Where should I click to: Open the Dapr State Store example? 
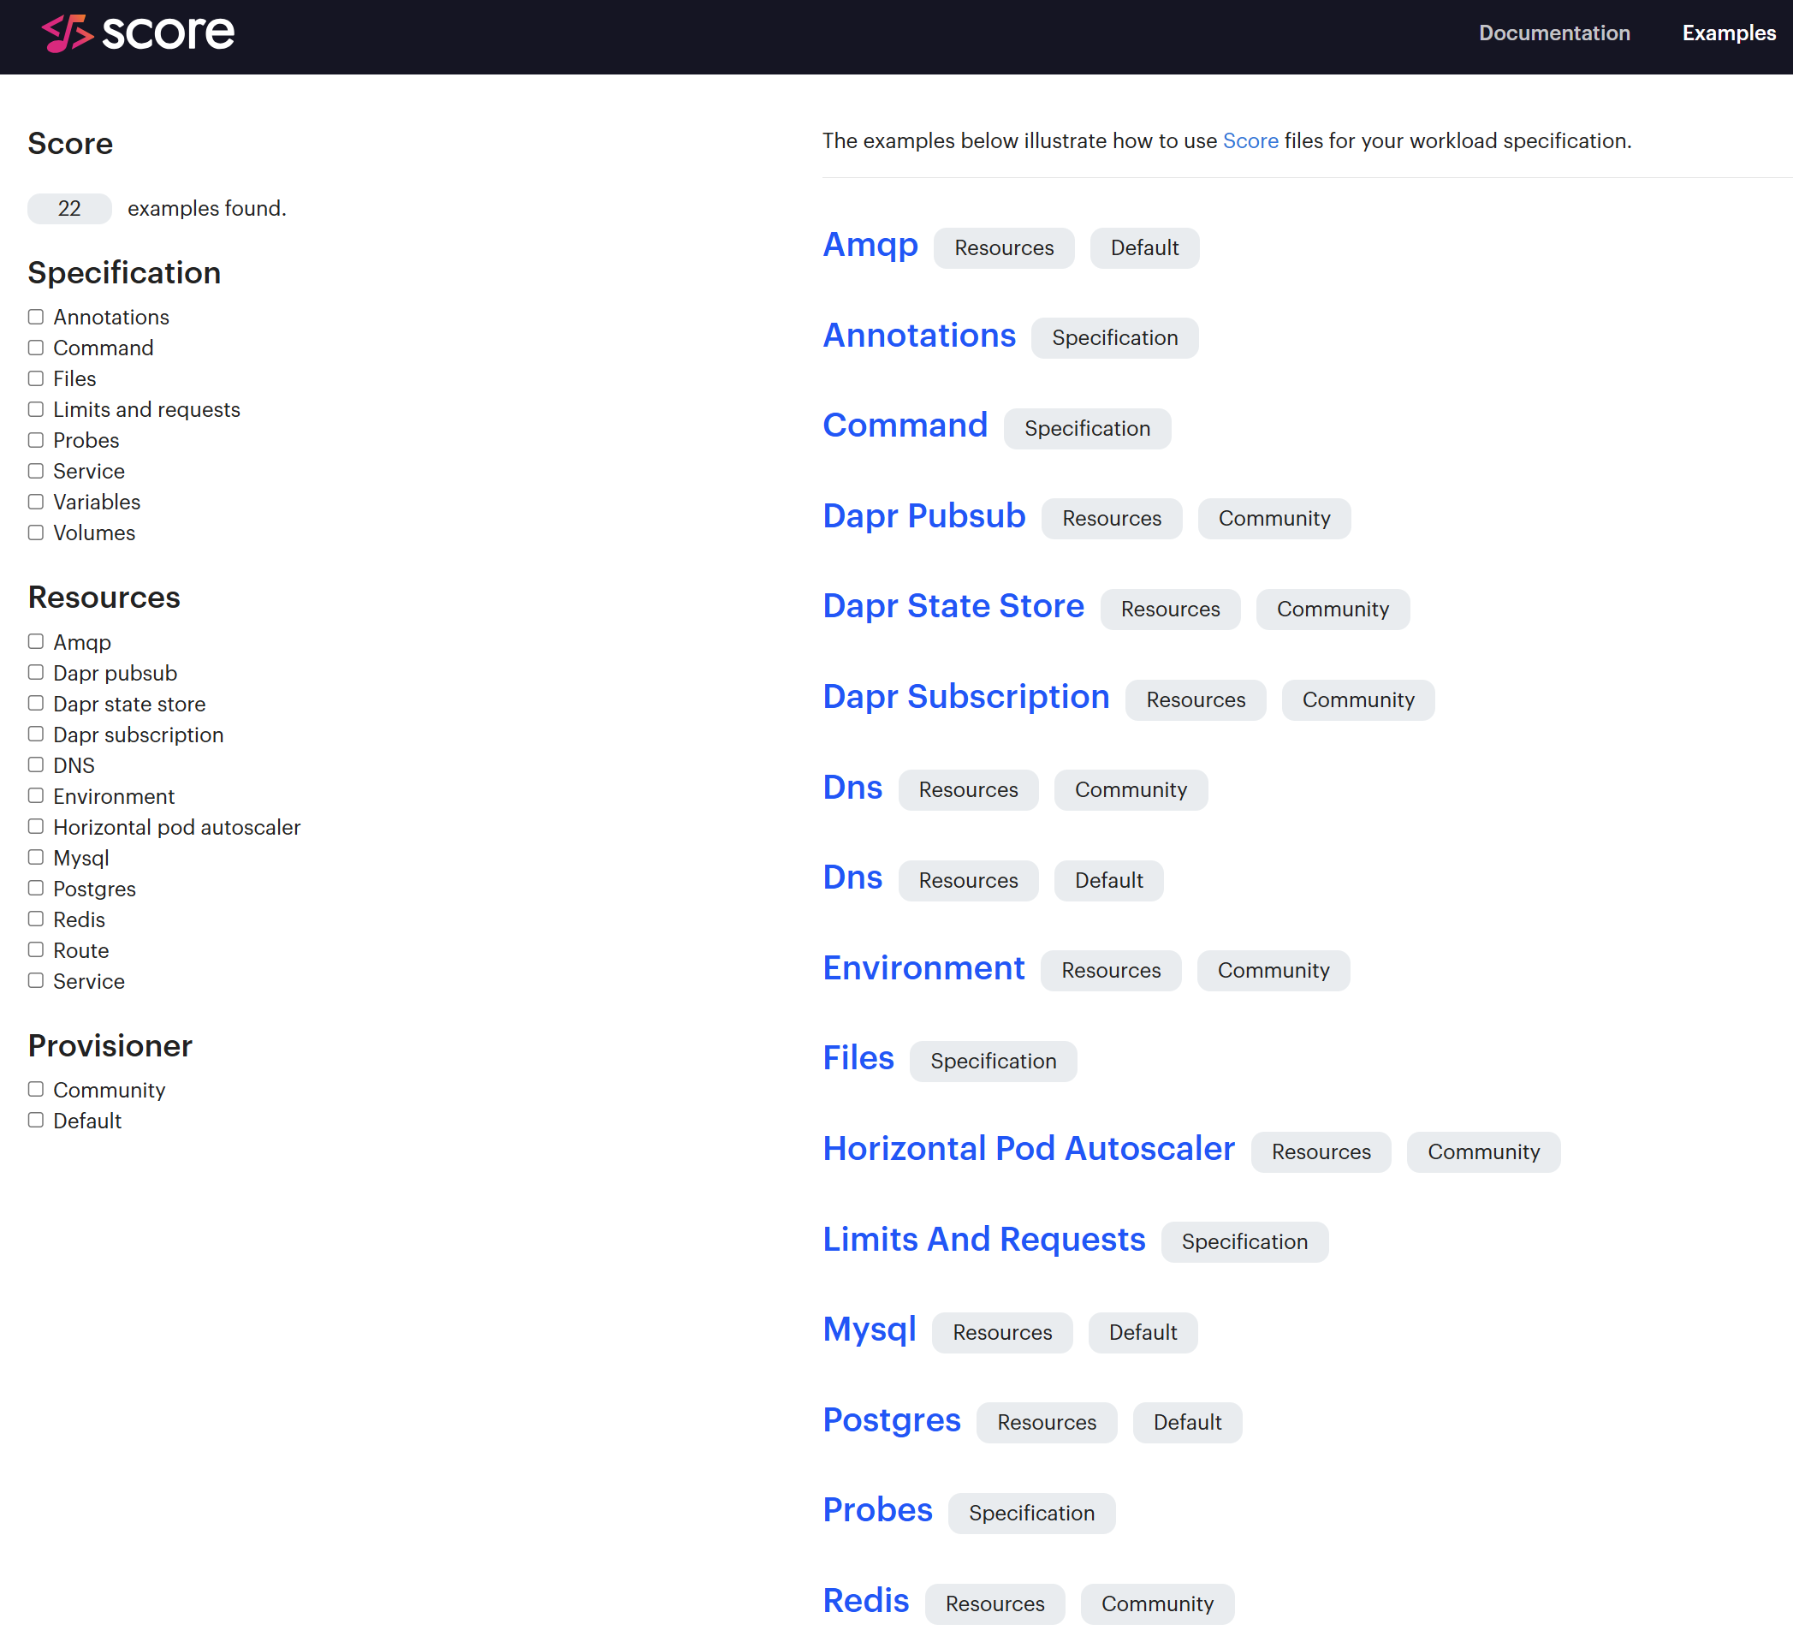point(953,606)
